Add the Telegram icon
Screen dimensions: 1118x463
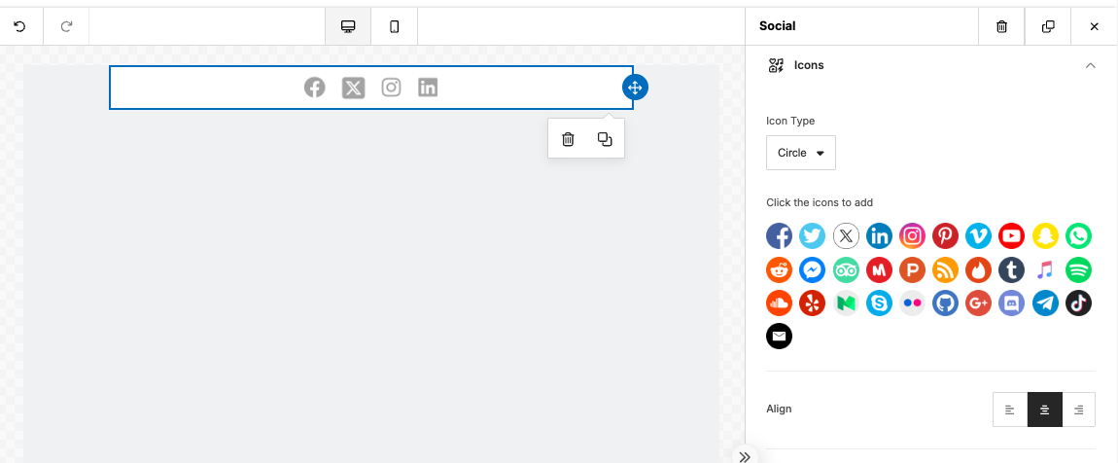pos(1045,303)
